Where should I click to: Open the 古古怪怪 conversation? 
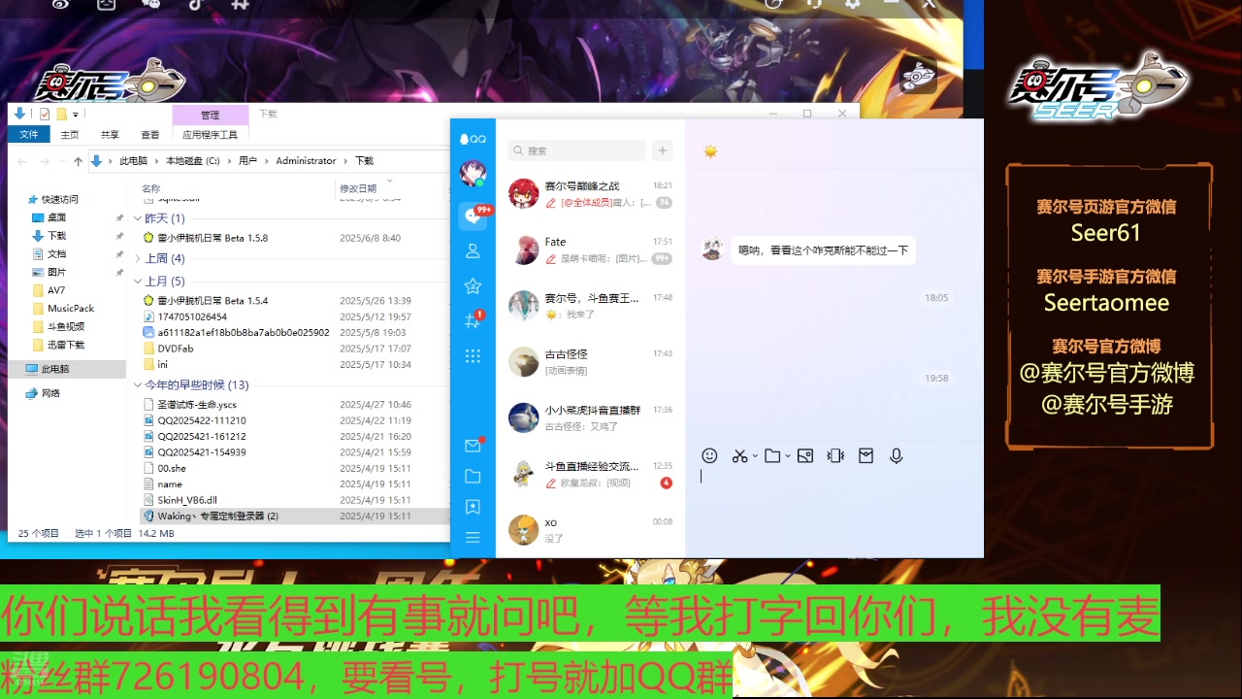[591, 362]
